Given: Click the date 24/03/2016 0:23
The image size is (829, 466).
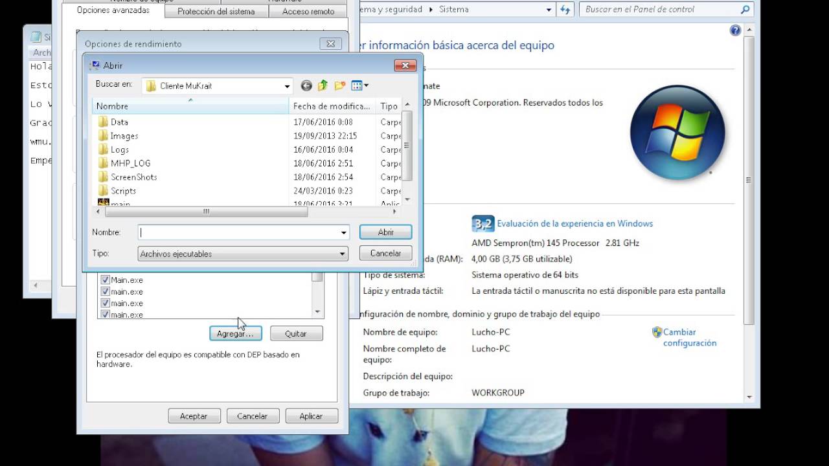Looking at the screenshot, I should pos(323,191).
